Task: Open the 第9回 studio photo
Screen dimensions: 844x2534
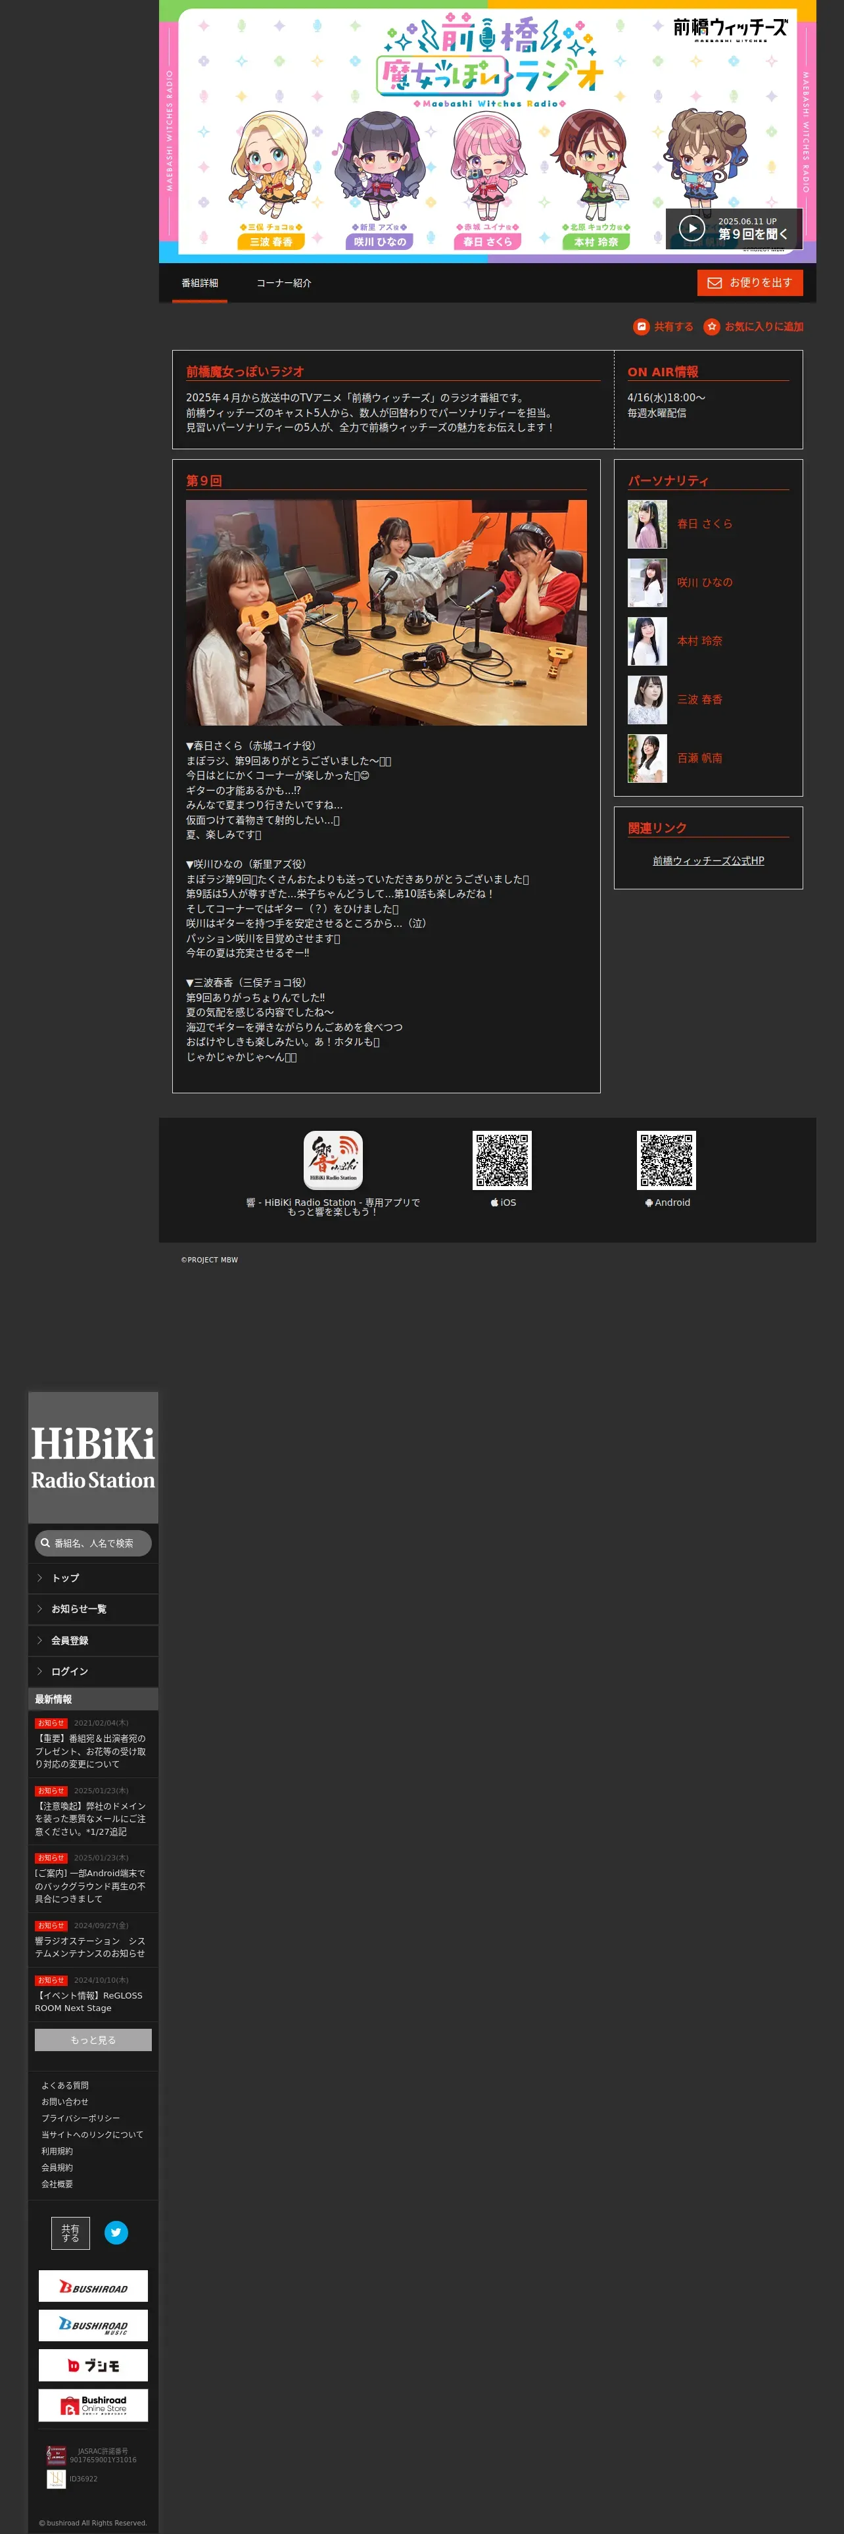Action: 386,613
